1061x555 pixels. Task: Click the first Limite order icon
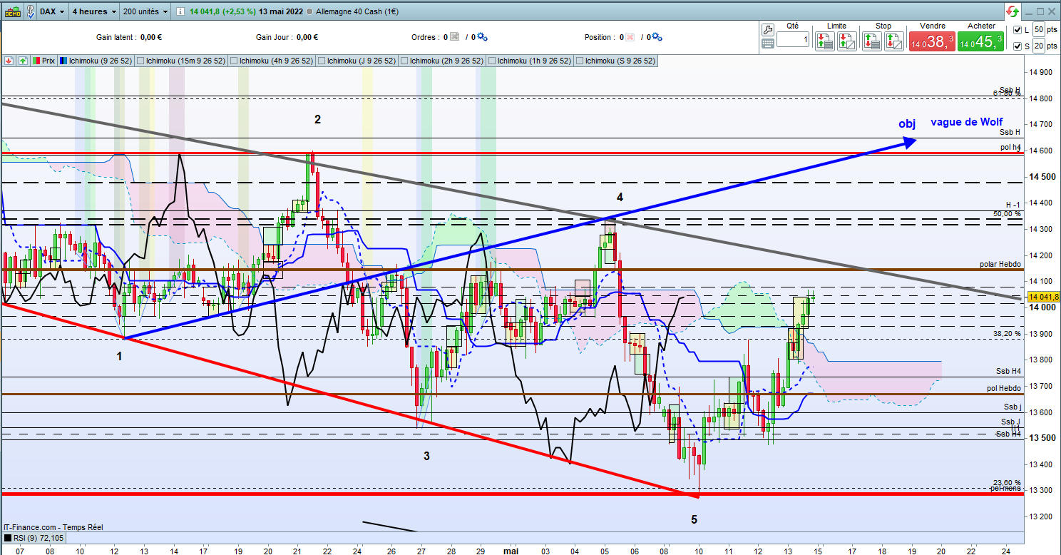(x=826, y=42)
